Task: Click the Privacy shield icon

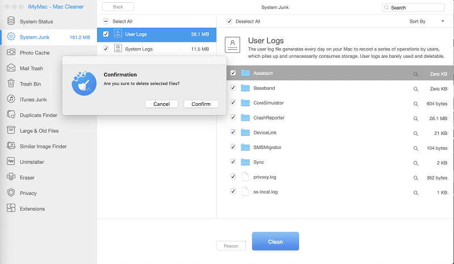Action: click(x=11, y=193)
